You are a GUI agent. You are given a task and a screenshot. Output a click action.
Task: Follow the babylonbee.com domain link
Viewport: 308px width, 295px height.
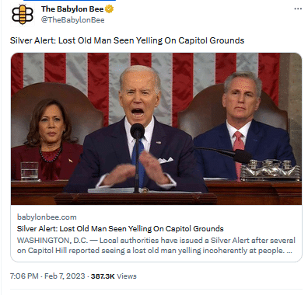coord(47,217)
